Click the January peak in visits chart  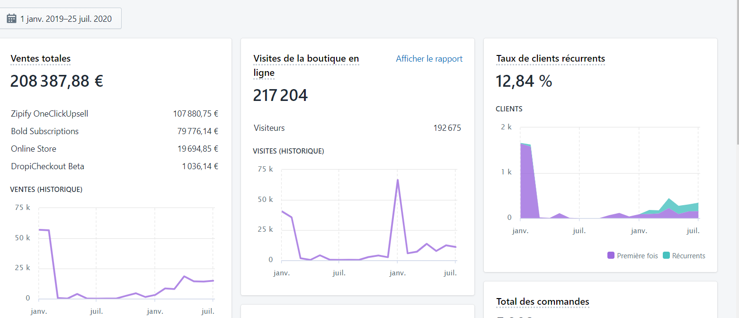click(398, 180)
